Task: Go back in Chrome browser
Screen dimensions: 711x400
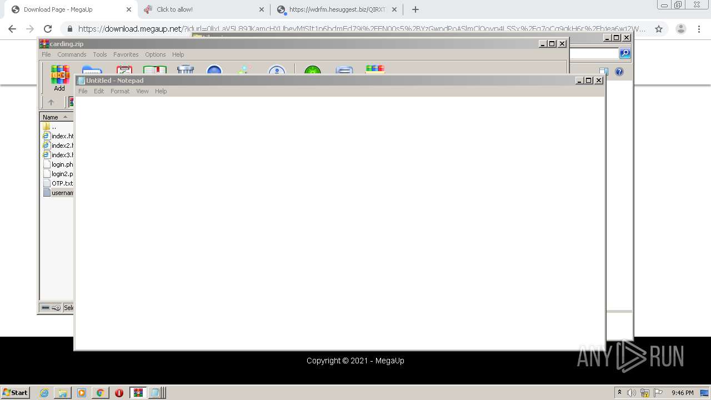Action: pos(12,29)
